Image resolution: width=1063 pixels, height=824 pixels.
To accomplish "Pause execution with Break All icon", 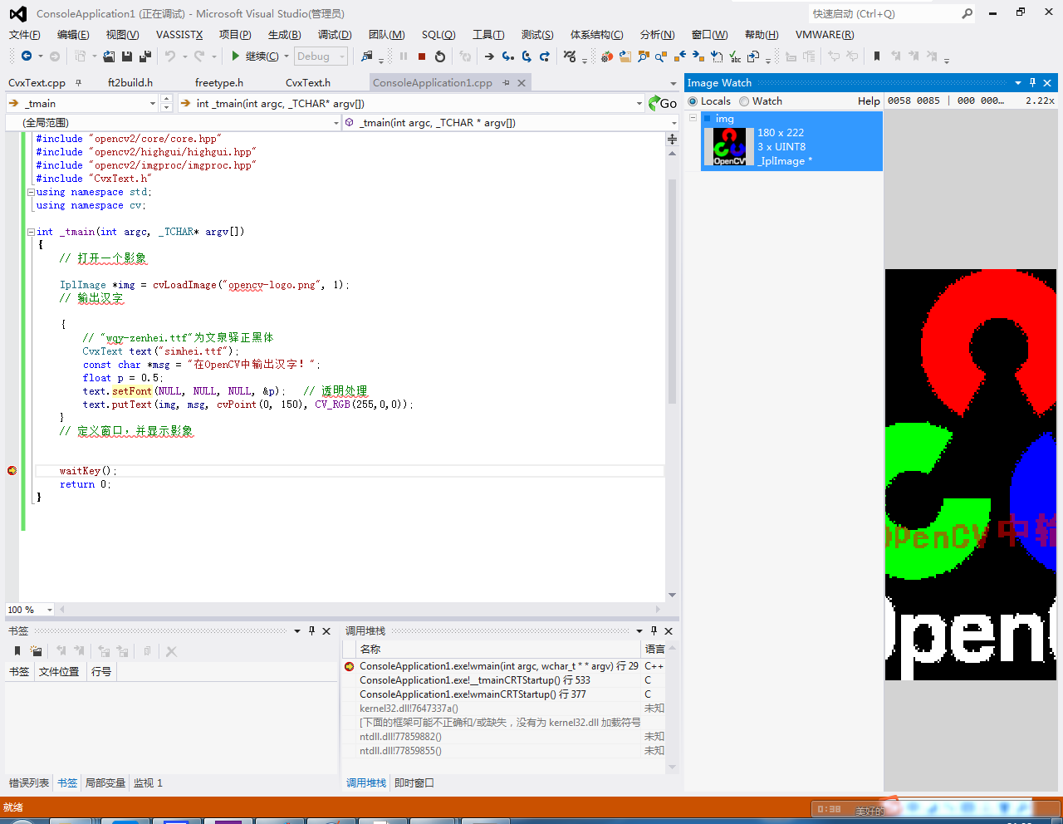I will click(404, 56).
